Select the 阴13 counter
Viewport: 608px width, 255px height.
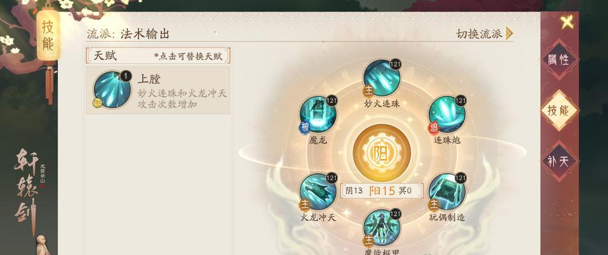354,191
